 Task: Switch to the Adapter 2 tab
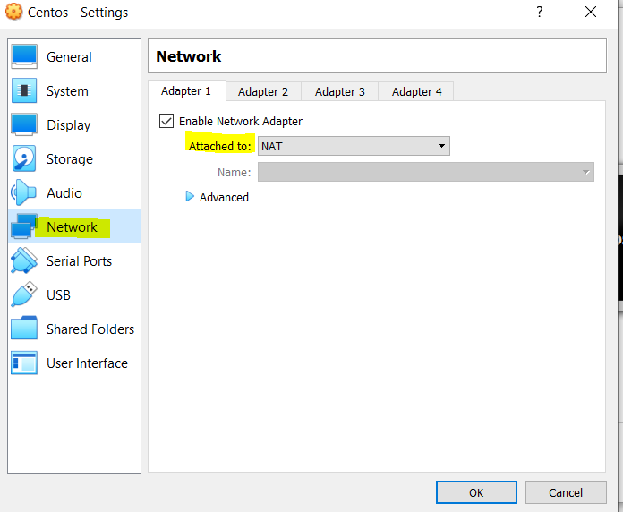click(x=263, y=92)
